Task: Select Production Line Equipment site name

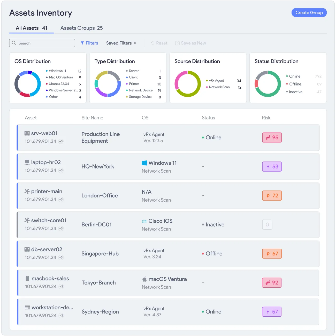Action: (x=101, y=138)
